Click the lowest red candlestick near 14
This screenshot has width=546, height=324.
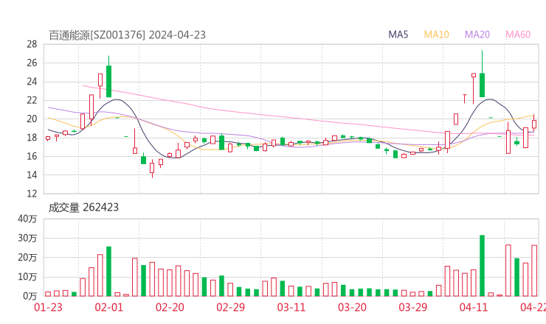152,168
